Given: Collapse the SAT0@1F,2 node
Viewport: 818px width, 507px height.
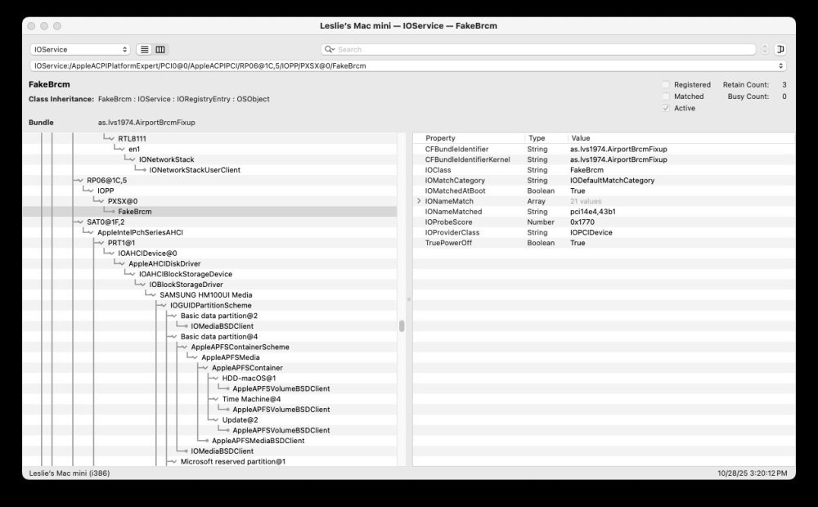Looking at the screenshot, I should coord(80,222).
